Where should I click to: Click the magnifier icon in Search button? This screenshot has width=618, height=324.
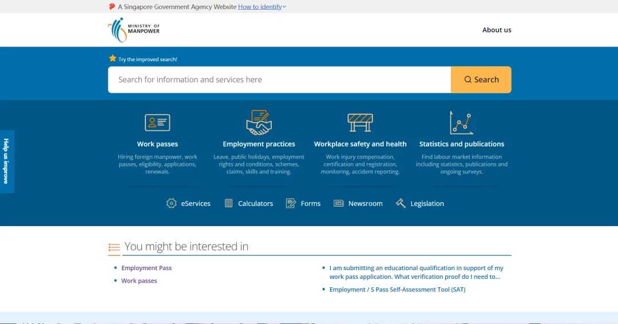[x=468, y=80]
